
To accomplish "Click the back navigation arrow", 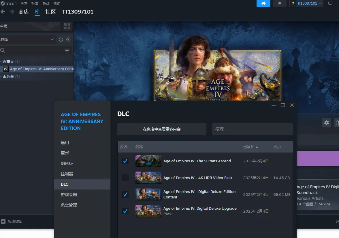I will (x=3, y=12).
